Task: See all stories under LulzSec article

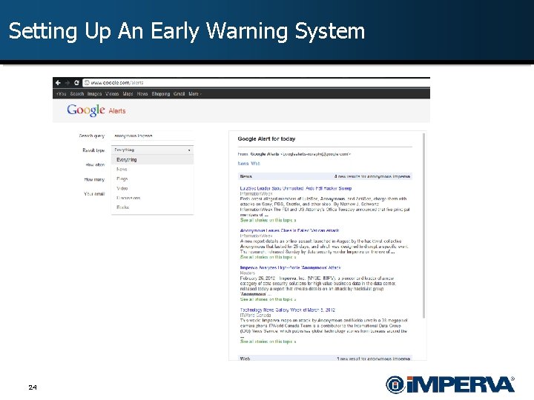Action: (268, 220)
